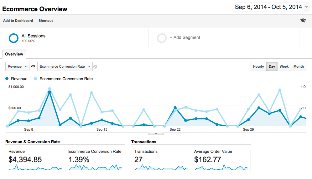Click the Ecommerce Conversion Rate sparkline under 1.39%
The width and height of the screenshot is (312, 179).
pyautogui.click(x=95, y=167)
